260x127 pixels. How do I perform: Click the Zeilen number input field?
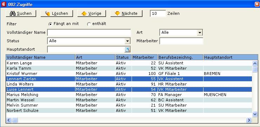[158, 13]
